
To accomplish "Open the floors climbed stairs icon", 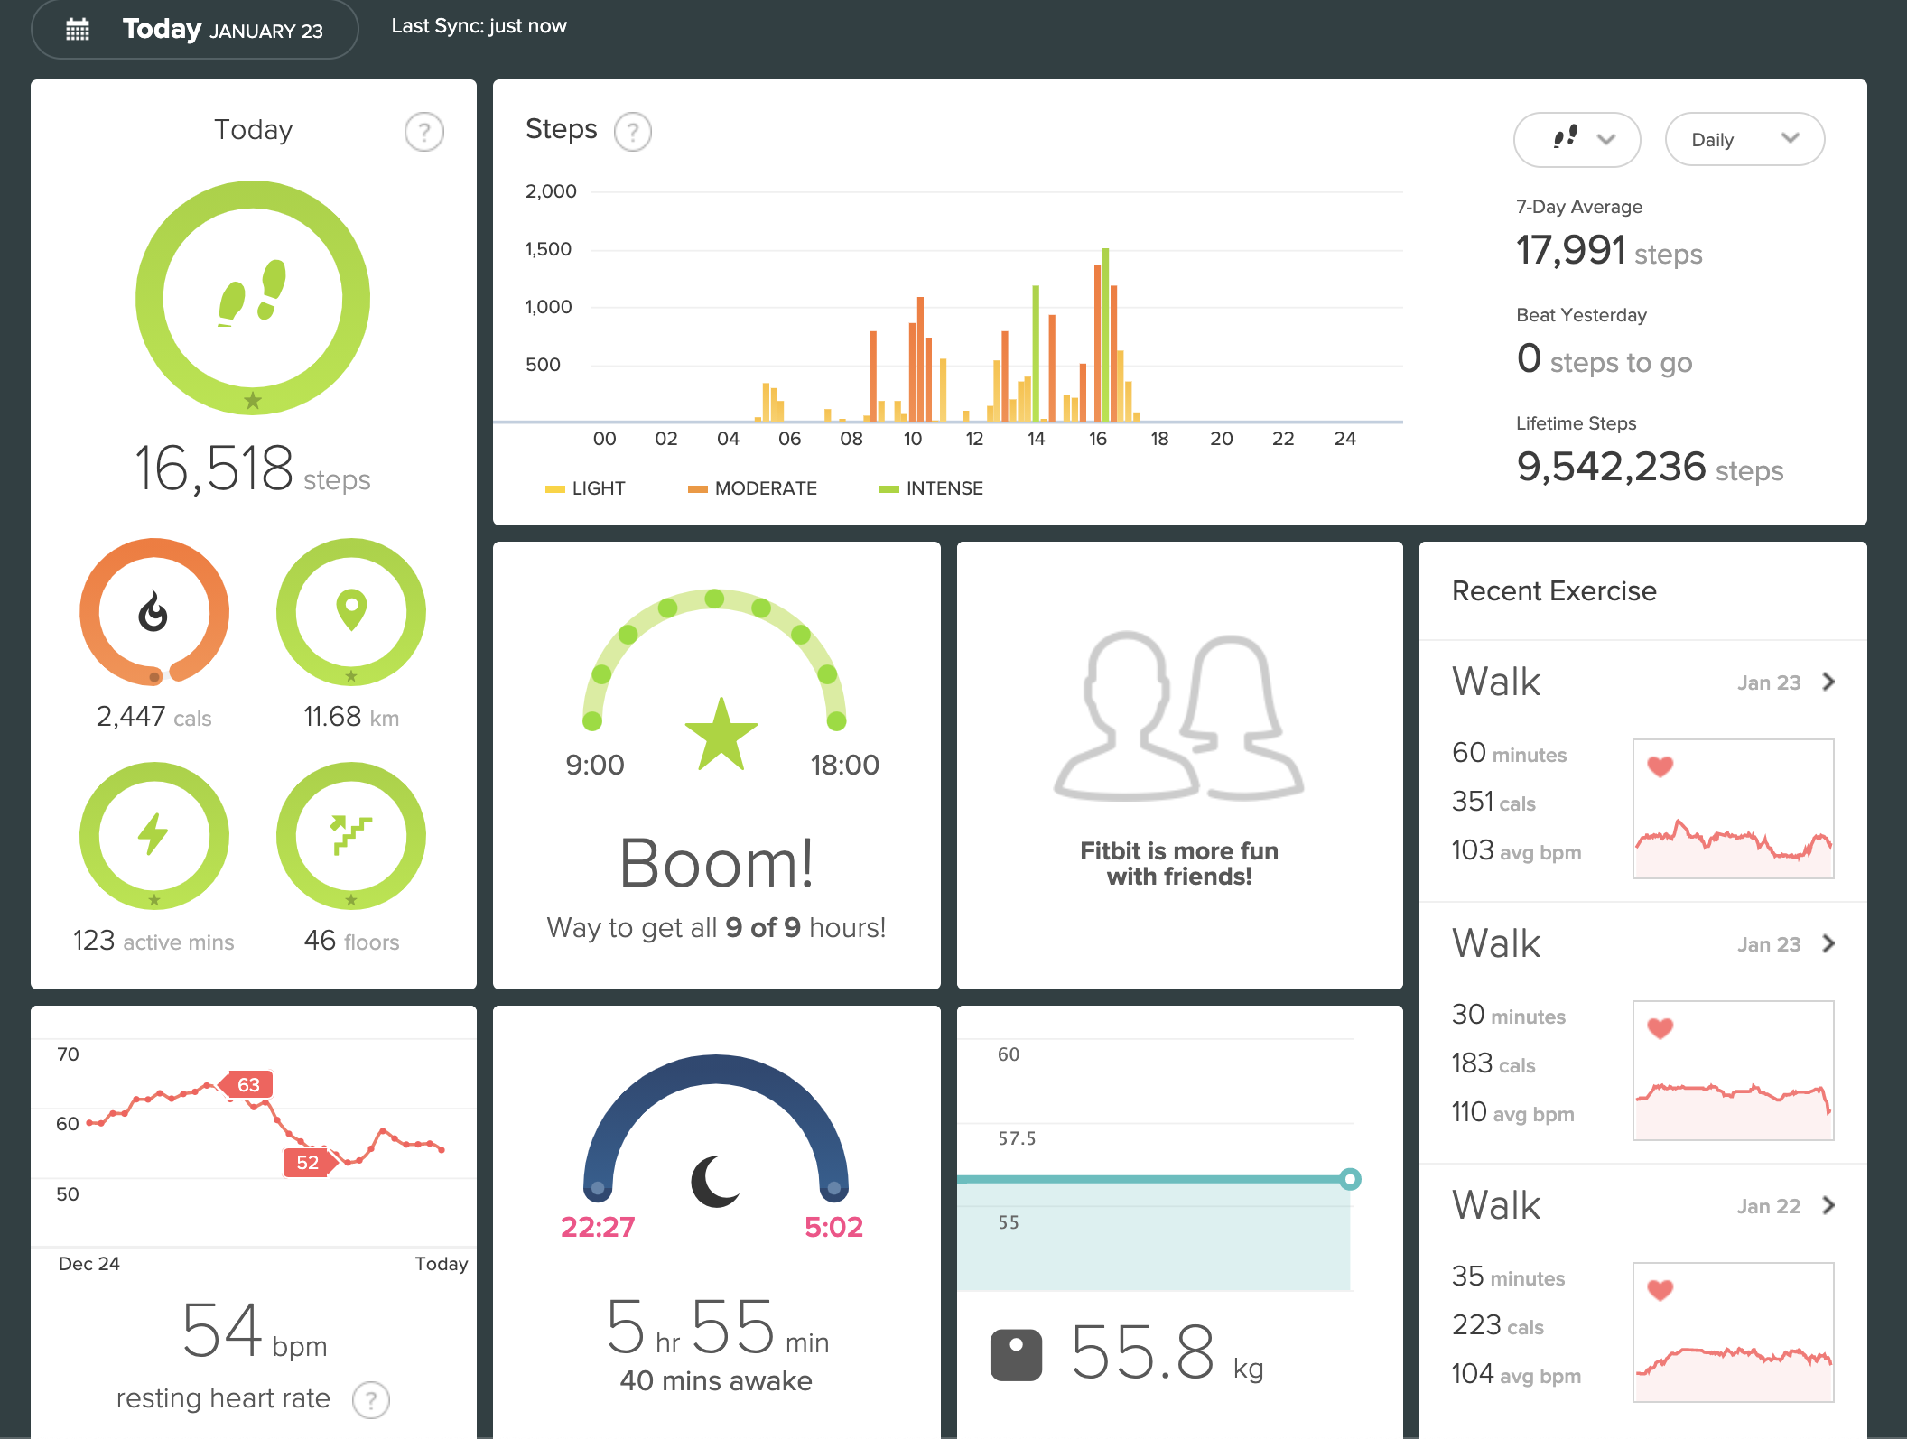I will [x=351, y=835].
